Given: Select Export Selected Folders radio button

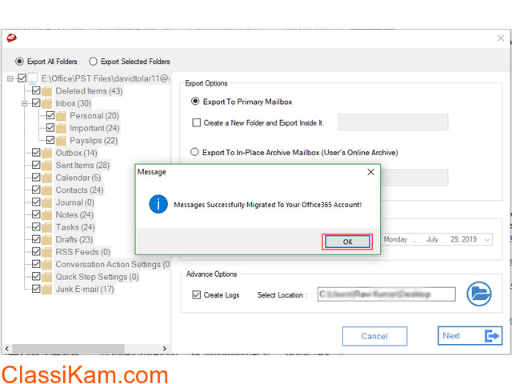Looking at the screenshot, I should (94, 62).
